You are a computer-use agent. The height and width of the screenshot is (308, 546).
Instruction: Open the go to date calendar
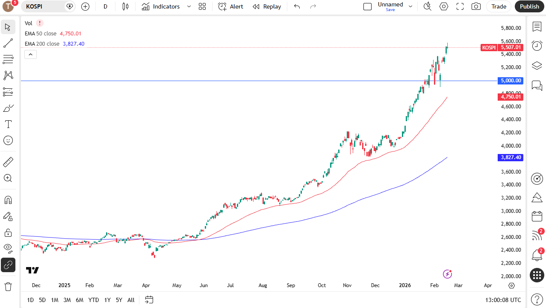pos(149,300)
